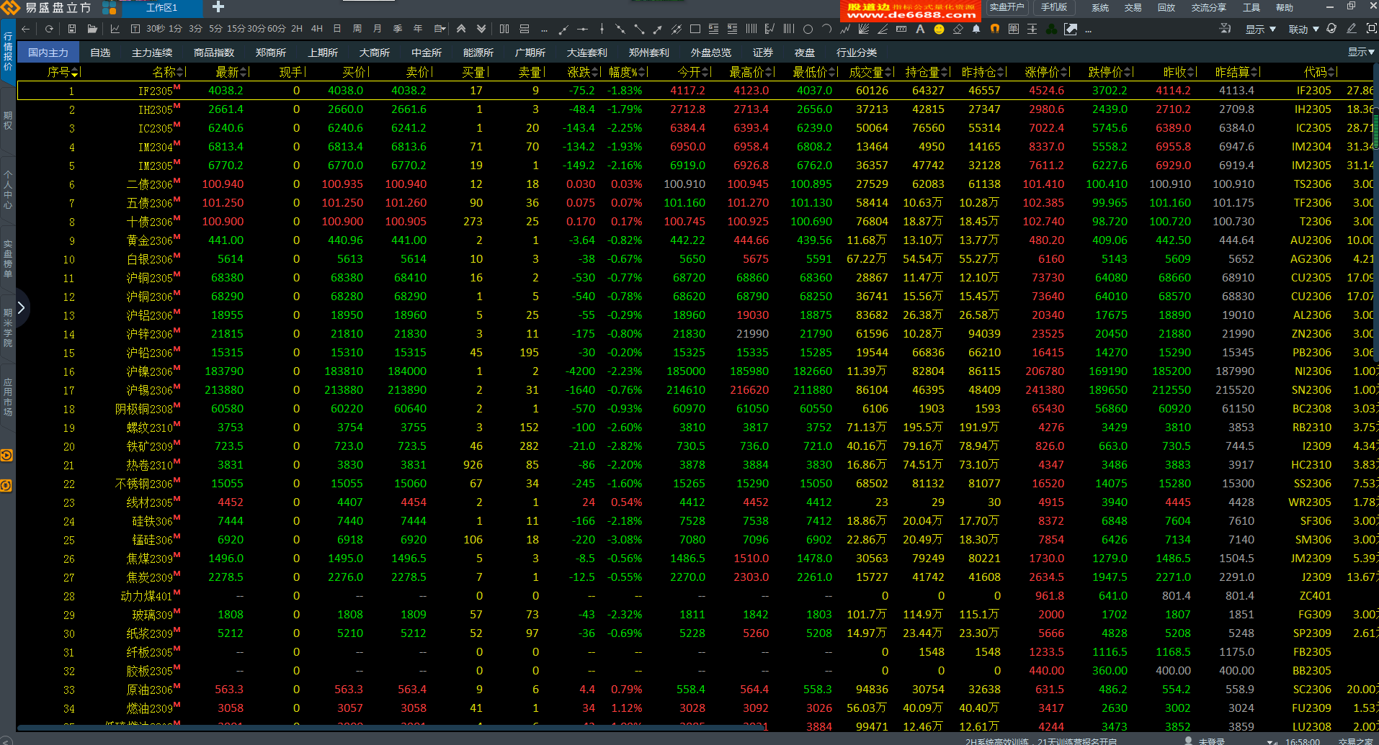The height and width of the screenshot is (745, 1379).
Task: Click the alert bell icon
Action: pos(976,30)
